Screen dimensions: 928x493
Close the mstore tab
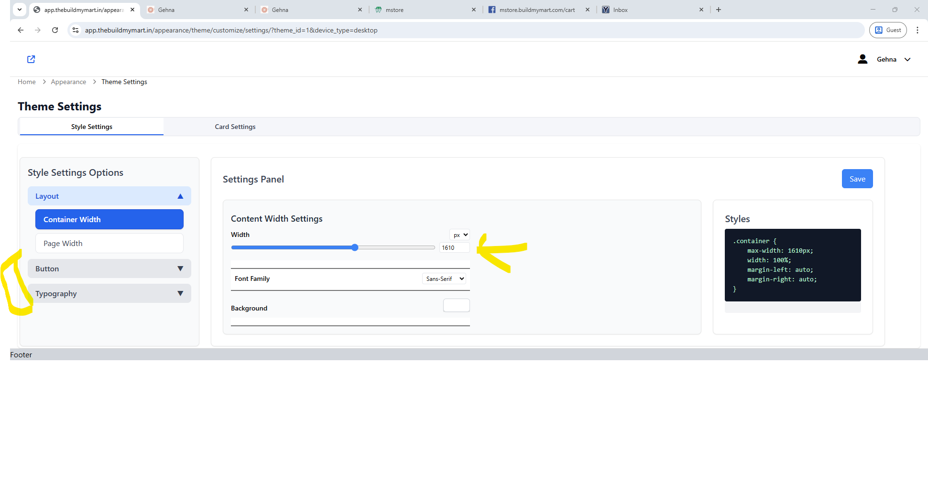coord(474,10)
